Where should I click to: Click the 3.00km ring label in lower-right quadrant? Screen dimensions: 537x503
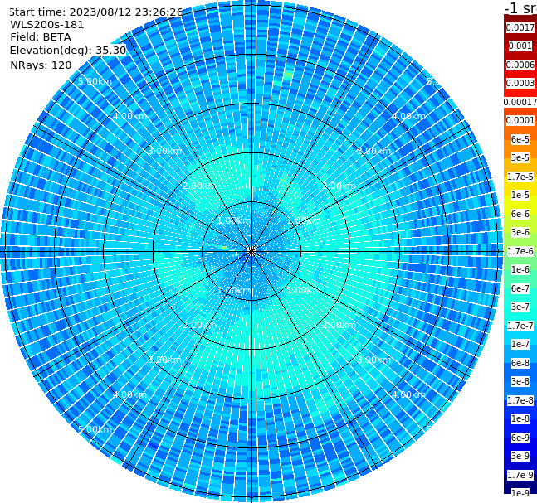[373, 360]
